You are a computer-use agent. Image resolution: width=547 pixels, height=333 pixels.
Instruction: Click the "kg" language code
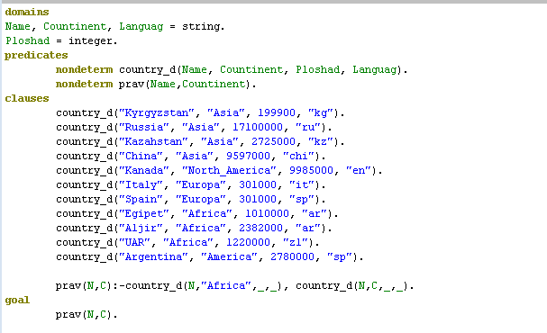coord(321,113)
